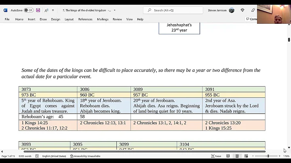291x163 pixels.
Task: Open the account profile picture
Action: coord(232,10)
